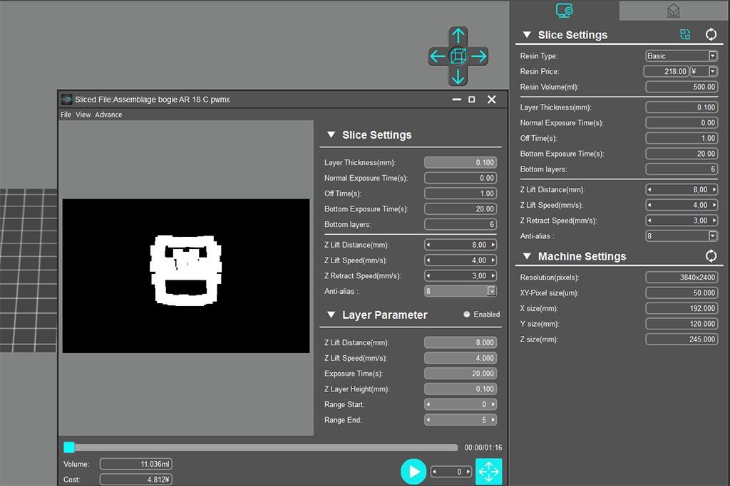The width and height of the screenshot is (730, 486).
Task: Open the View menu
Action: point(83,115)
